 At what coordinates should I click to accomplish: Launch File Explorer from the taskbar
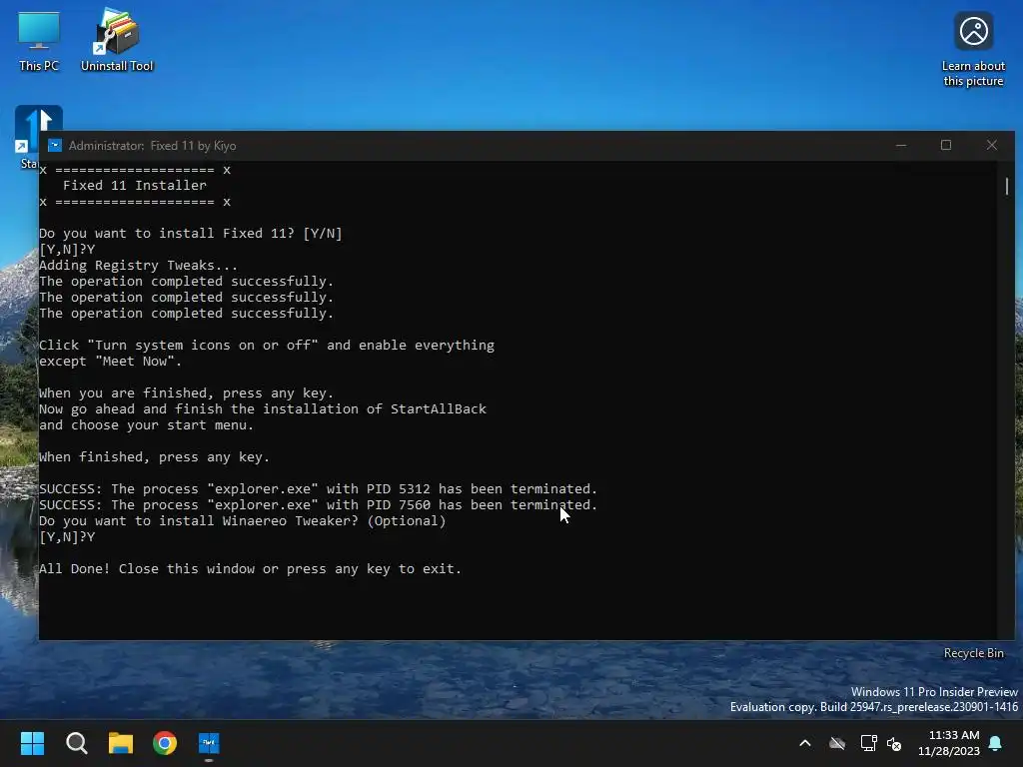(x=121, y=743)
